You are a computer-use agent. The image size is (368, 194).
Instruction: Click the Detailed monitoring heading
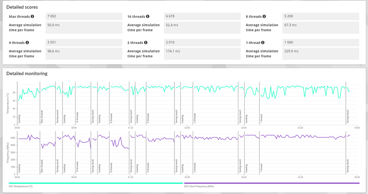pyautogui.click(x=27, y=74)
